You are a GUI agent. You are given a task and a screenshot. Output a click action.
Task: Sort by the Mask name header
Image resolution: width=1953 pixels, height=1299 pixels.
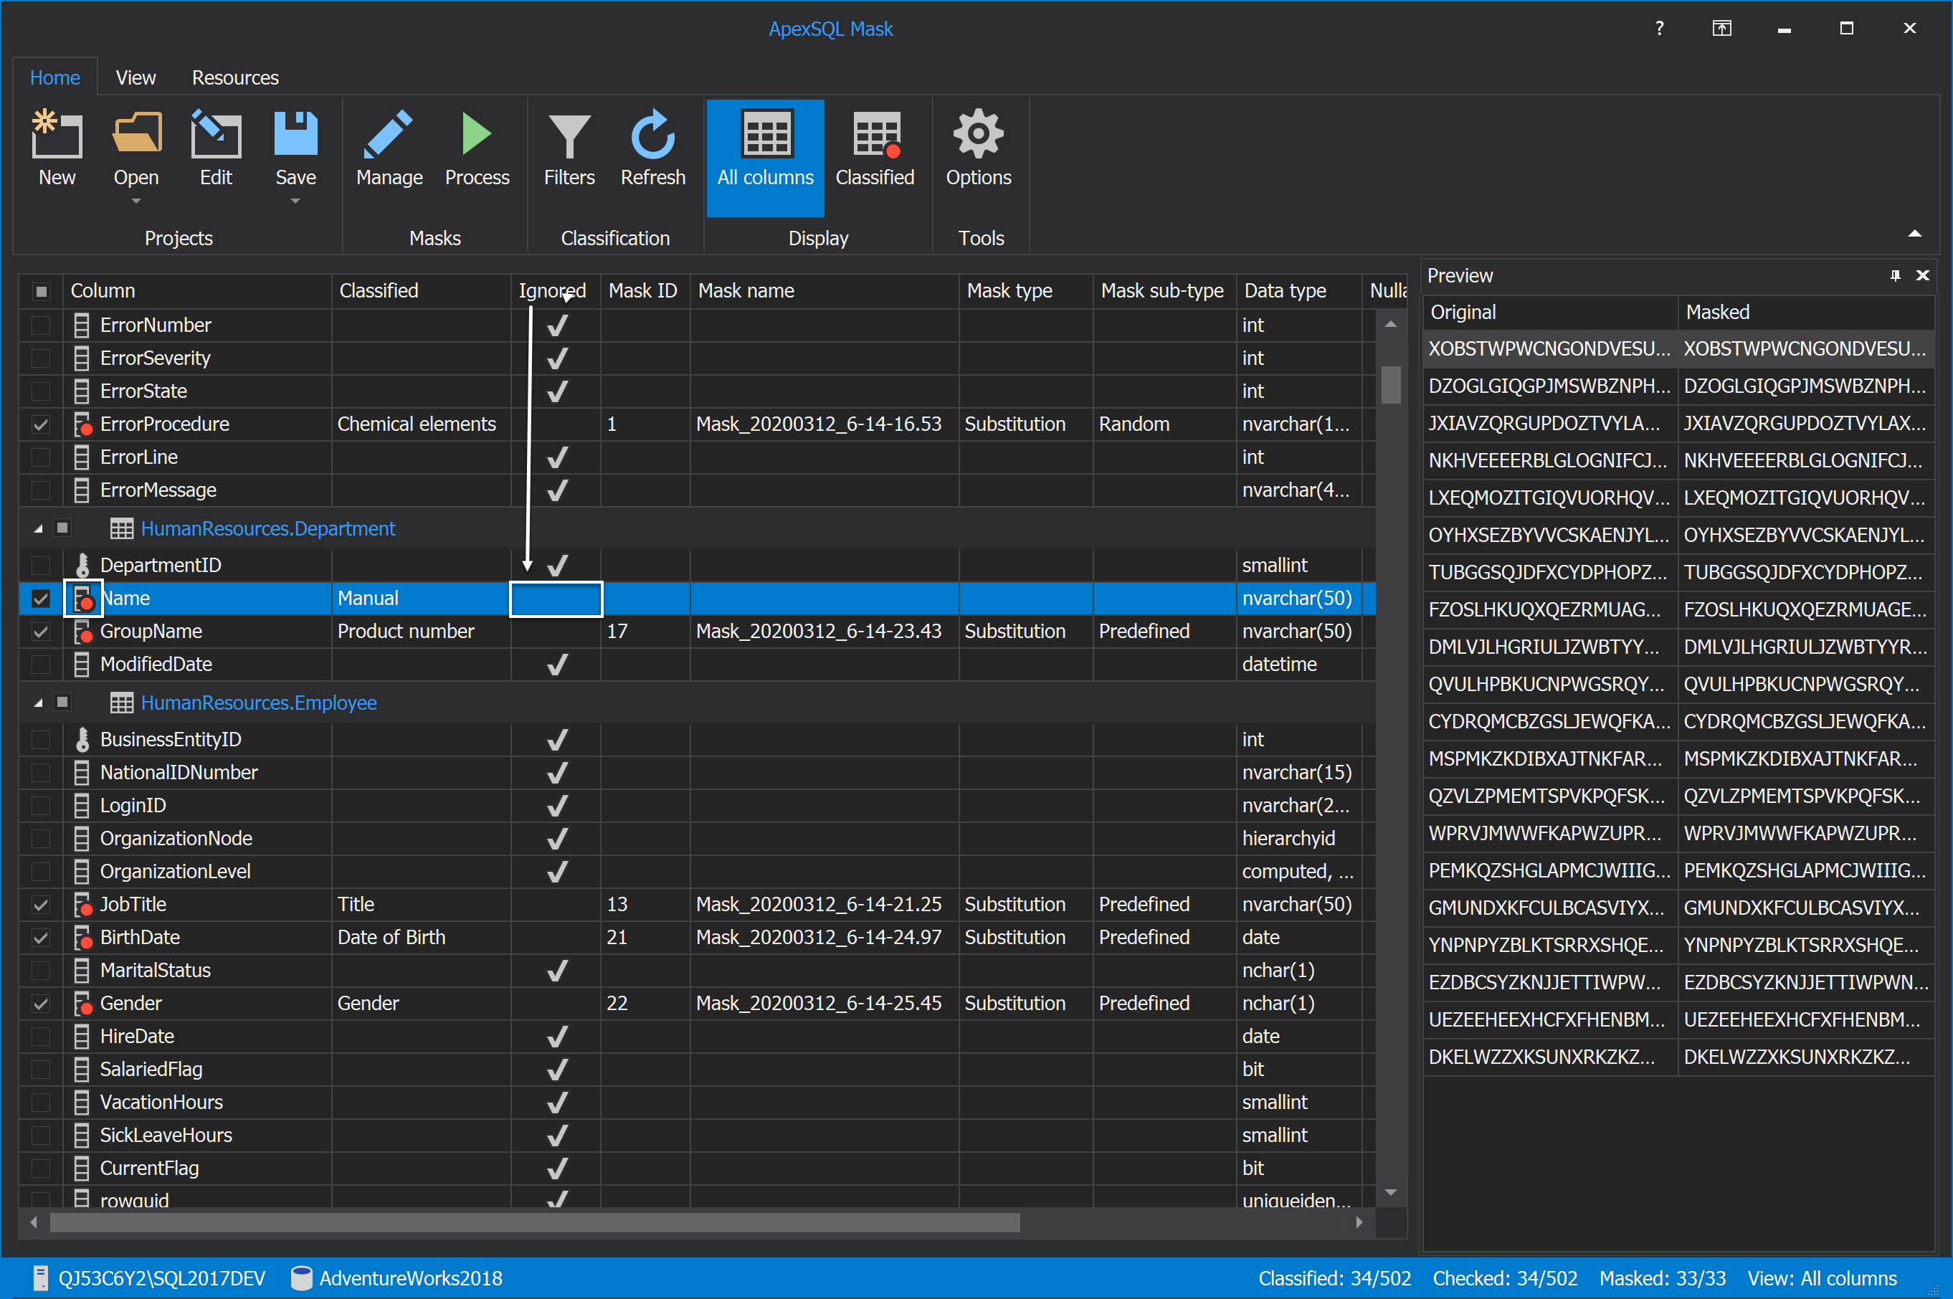(x=825, y=291)
